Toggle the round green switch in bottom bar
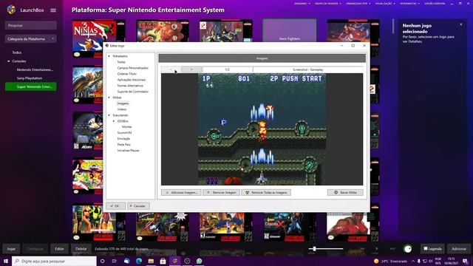The height and width of the screenshot is (266, 473). 407,249
